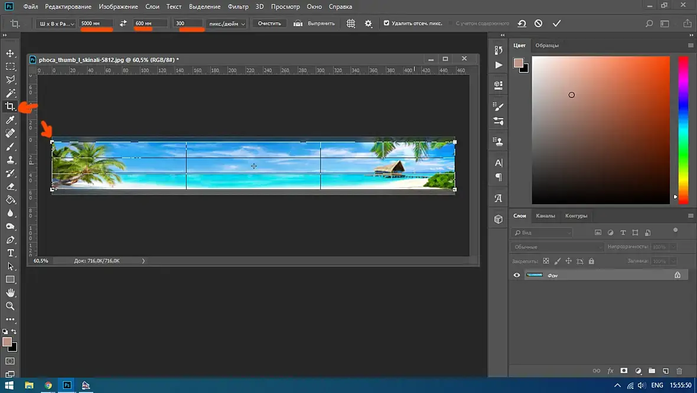Expand the 'Ш x В x Разр.' crop preset dropdown
697x393 pixels.
pyautogui.click(x=56, y=24)
